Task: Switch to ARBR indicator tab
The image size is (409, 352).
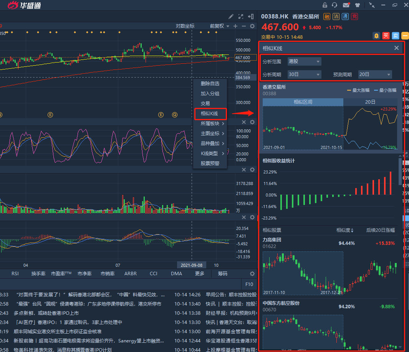Action: coord(131,274)
